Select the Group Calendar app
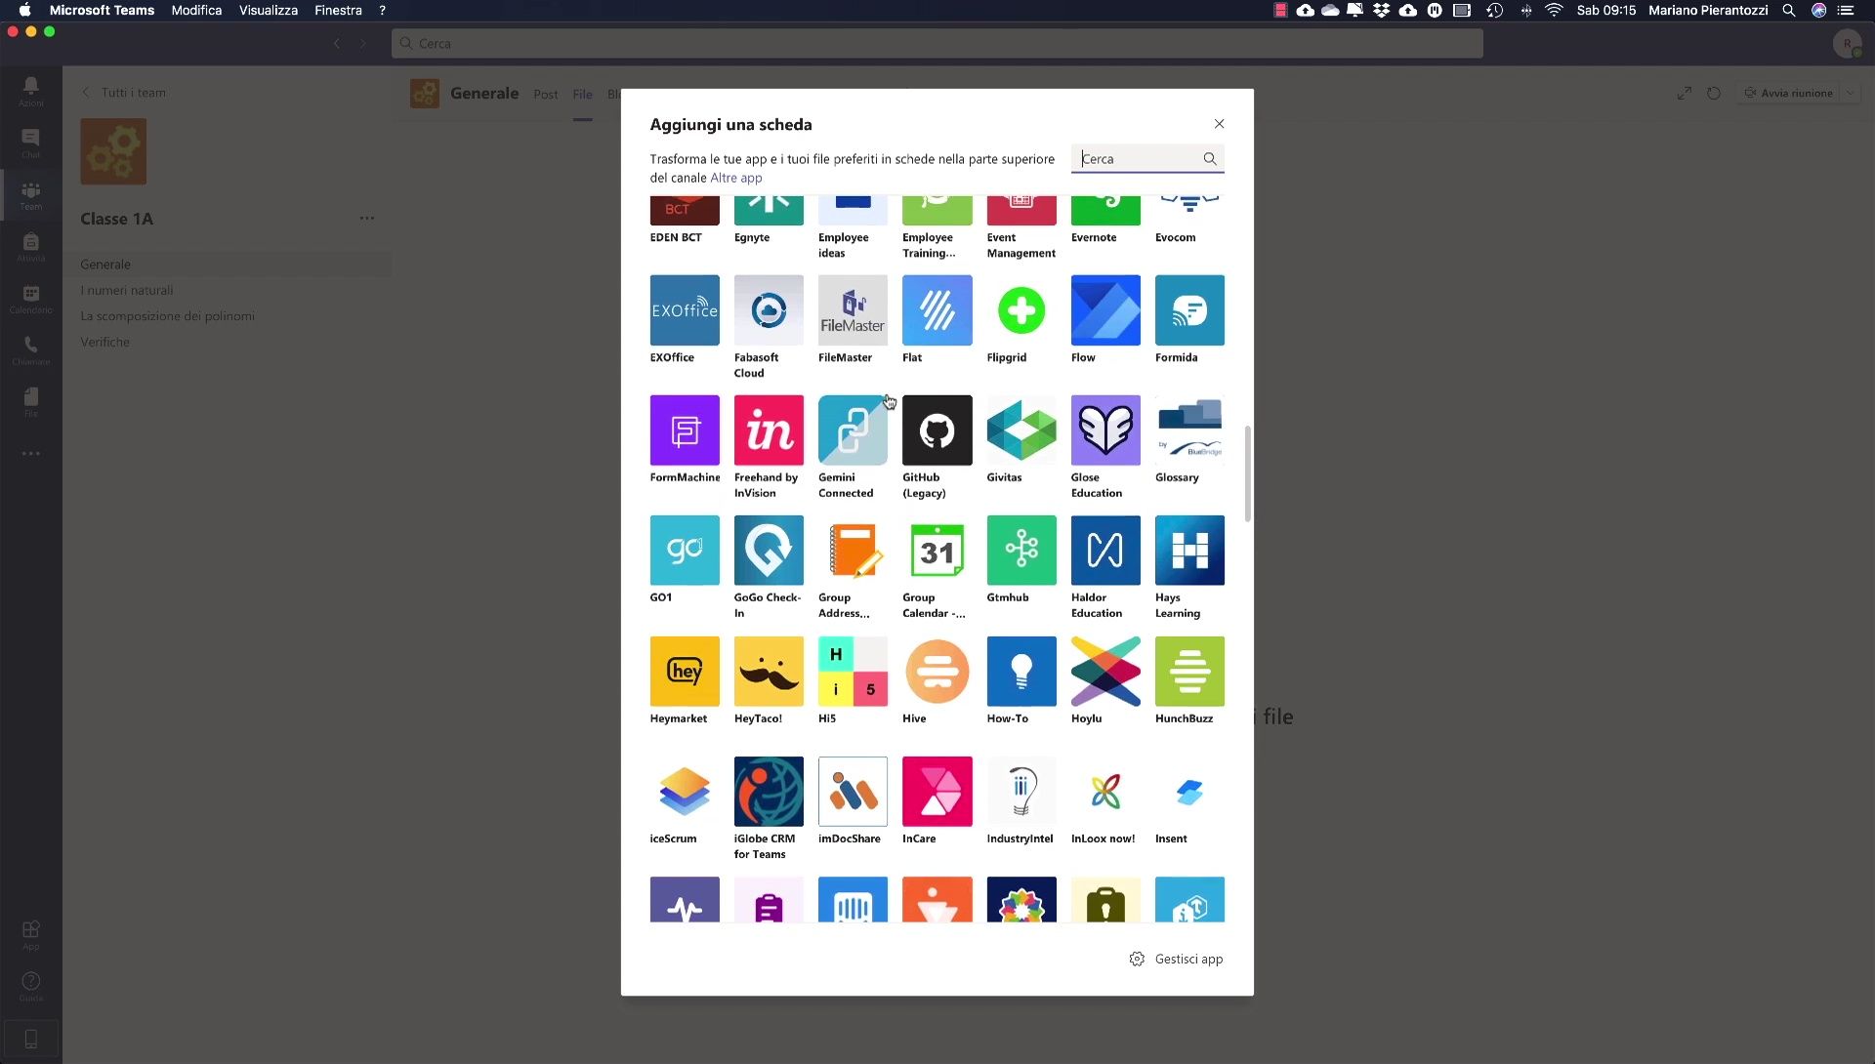 click(x=937, y=551)
